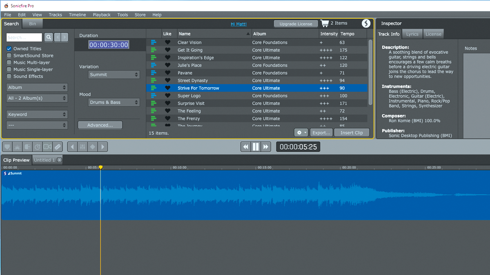This screenshot has width=490, height=275.
Task: Open the Tracks menu
Action: point(56,15)
